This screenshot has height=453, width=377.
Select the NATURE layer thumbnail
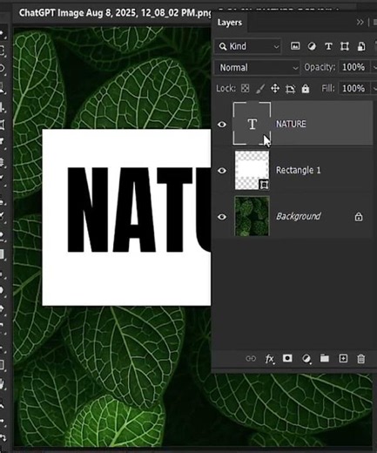(x=252, y=124)
